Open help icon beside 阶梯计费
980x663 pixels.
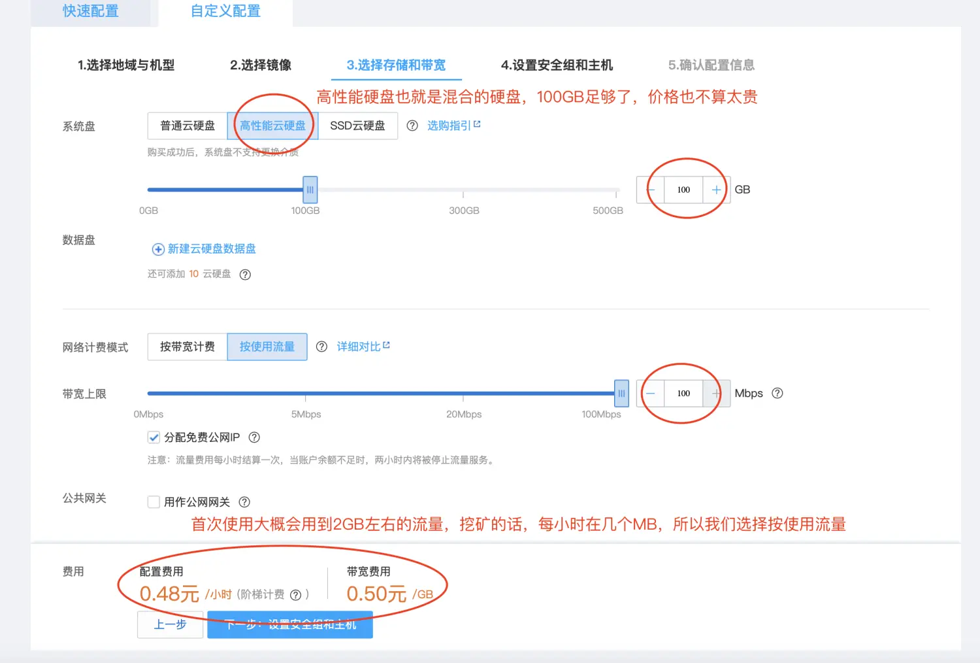click(x=295, y=595)
